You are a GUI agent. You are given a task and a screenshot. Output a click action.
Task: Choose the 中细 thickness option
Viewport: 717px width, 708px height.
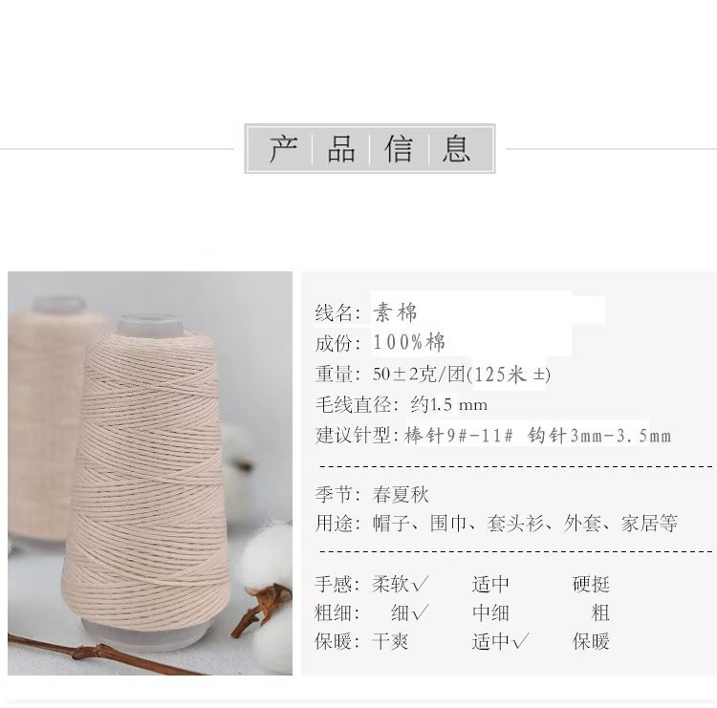click(x=490, y=612)
